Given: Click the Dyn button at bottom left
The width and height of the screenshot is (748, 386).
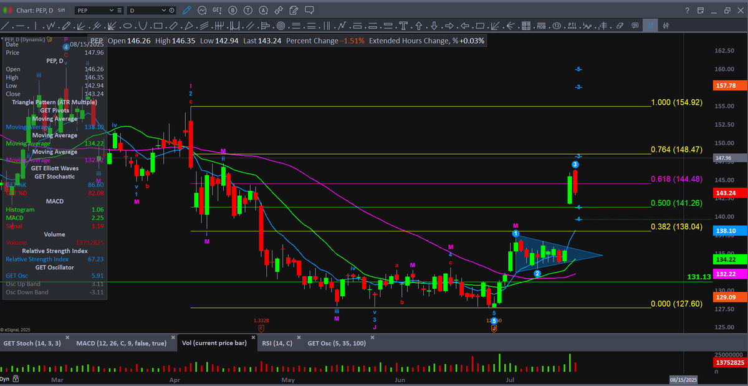Looking at the screenshot, I should point(6,379).
